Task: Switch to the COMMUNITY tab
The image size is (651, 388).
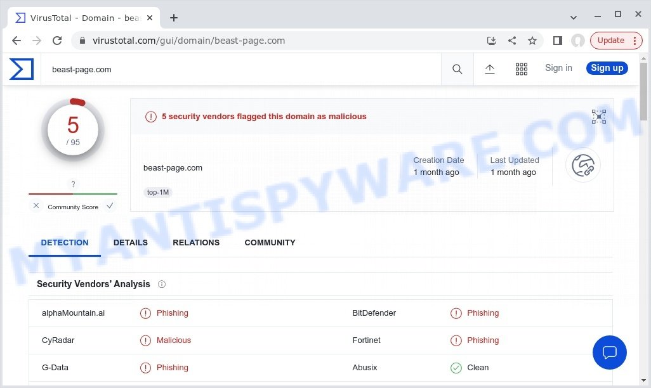Action: pos(270,243)
